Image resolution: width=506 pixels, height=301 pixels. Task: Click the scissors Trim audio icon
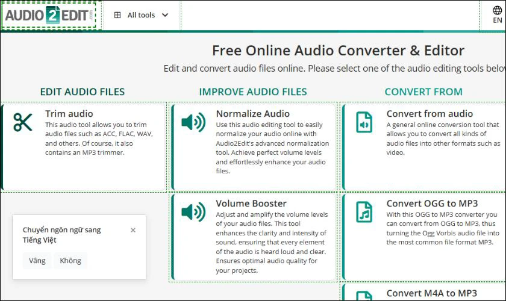(23, 122)
